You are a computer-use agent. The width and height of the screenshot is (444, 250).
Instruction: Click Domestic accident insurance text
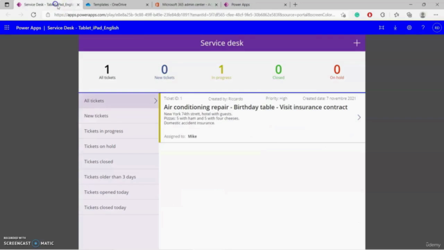[x=189, y=123]
